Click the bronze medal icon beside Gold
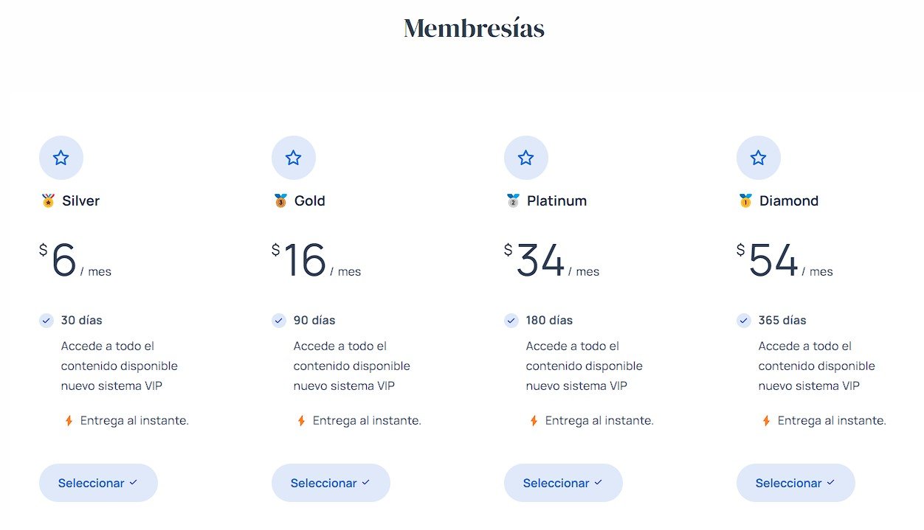 [280, 201]
